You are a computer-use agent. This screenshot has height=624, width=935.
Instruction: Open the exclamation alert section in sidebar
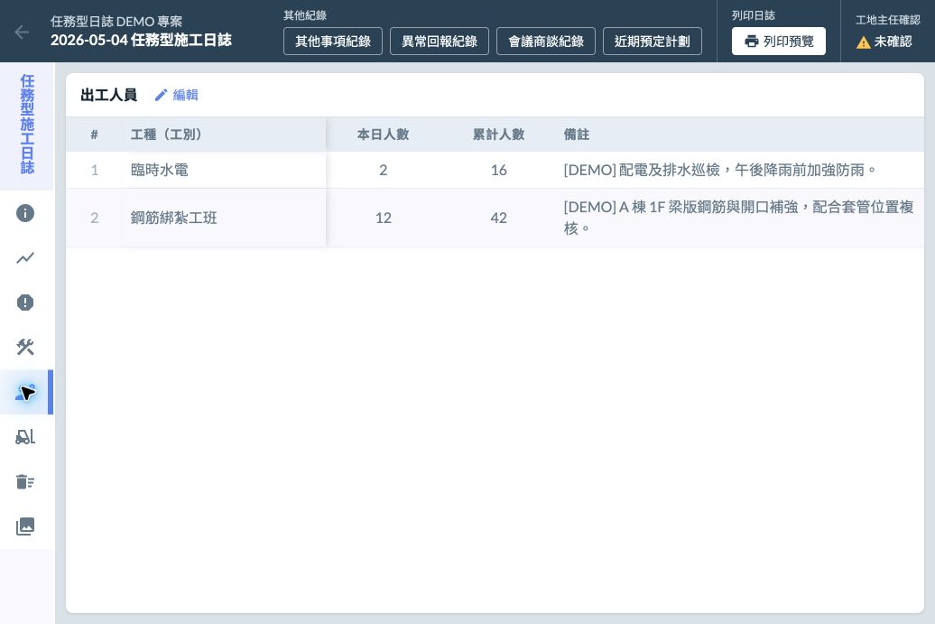[25, 303]
